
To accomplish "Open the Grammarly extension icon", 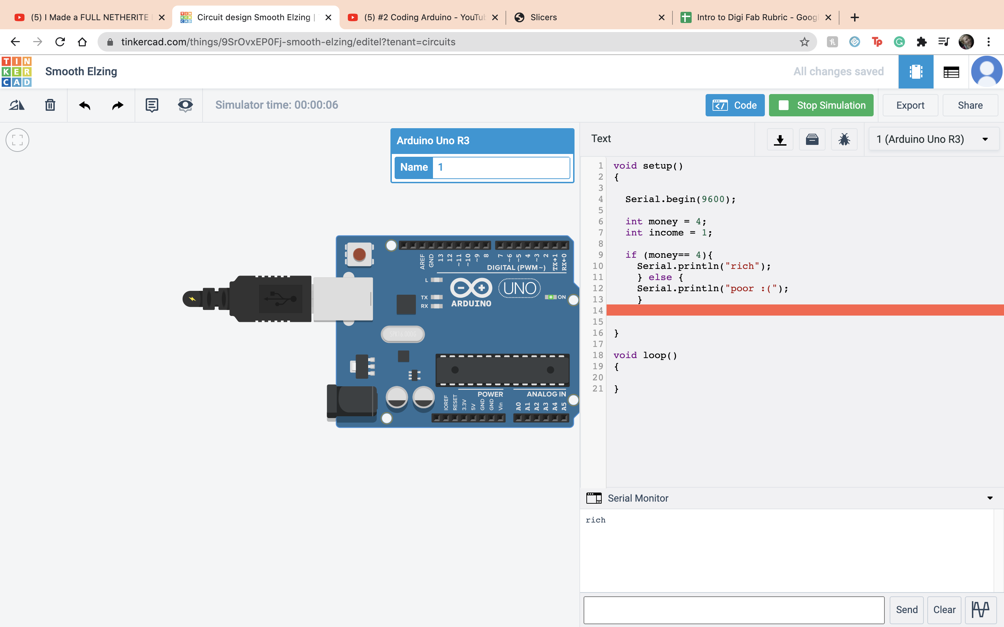I will (899, 42).
